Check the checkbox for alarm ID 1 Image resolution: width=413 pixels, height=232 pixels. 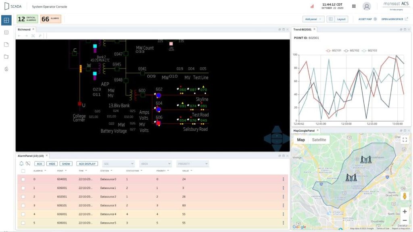pyautogui.click(x=23, y=188)
